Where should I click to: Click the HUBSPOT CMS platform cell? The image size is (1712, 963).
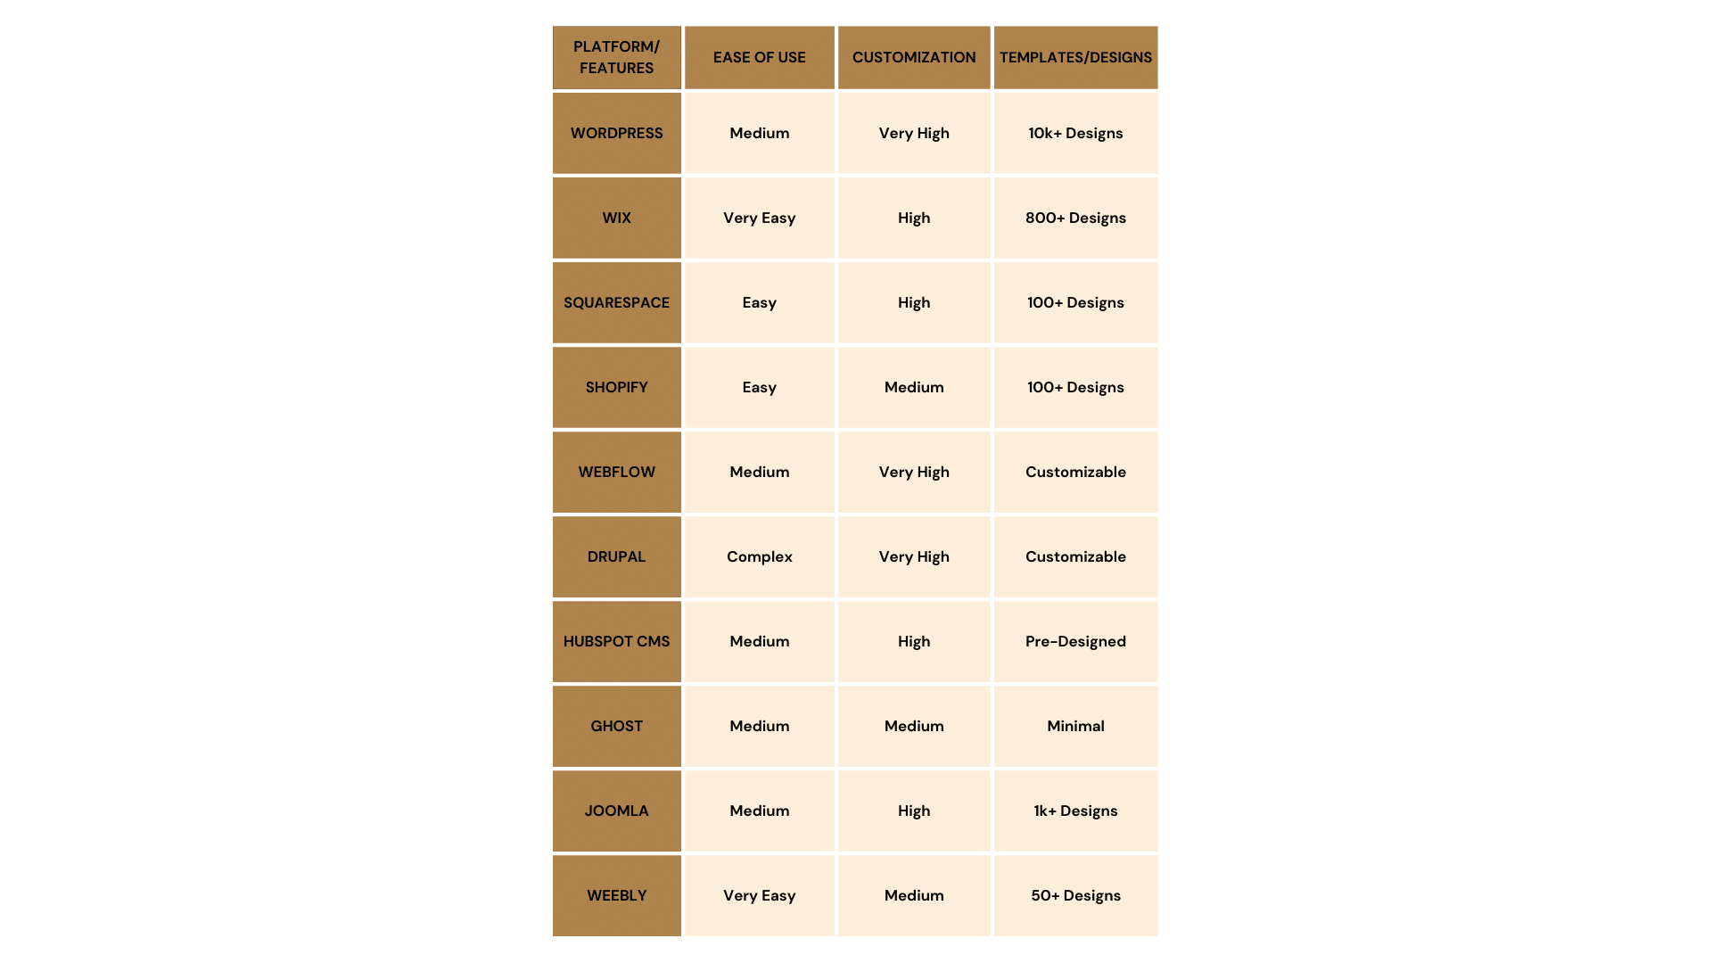click(x=616, y=641)
